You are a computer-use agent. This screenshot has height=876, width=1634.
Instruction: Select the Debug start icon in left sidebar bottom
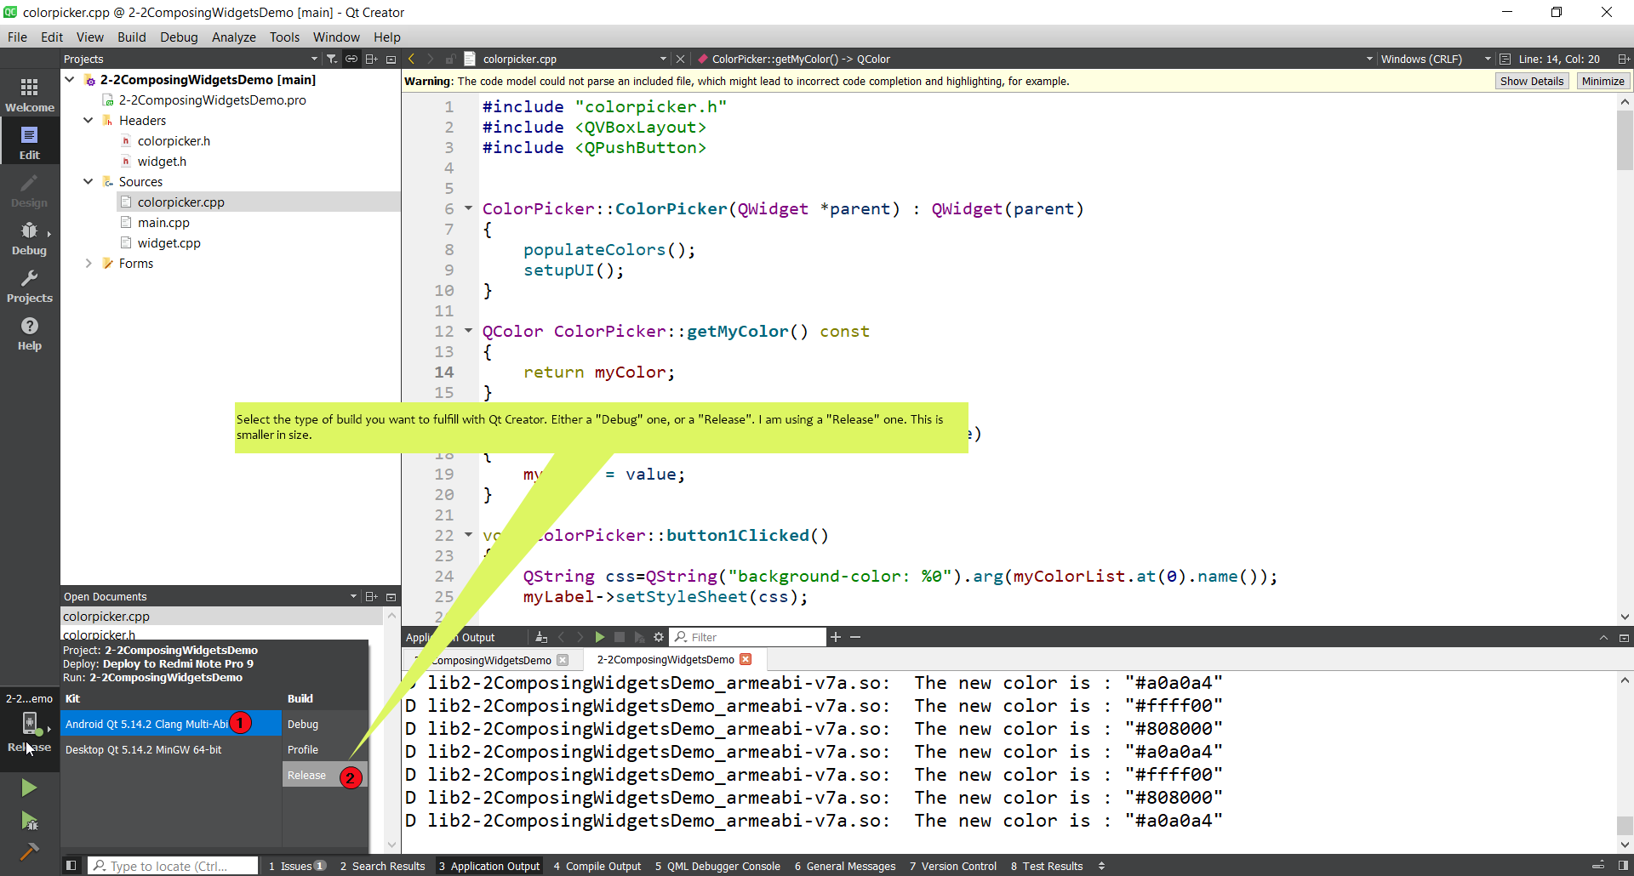(x=29, y=822)
